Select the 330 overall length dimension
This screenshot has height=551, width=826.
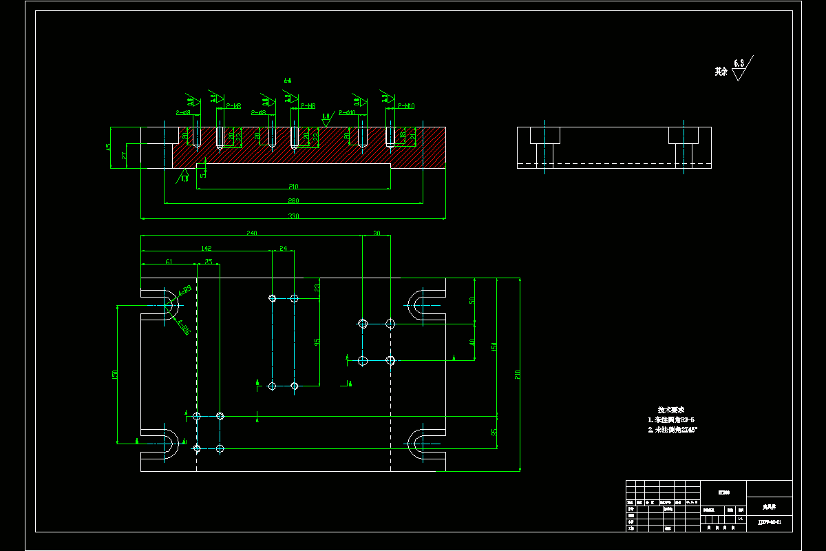click(293, 216)
